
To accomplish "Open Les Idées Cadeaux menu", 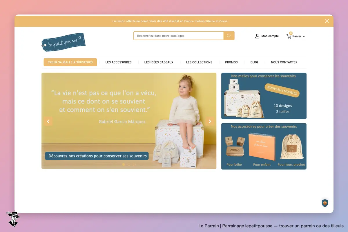I will [x=159, y=62].
